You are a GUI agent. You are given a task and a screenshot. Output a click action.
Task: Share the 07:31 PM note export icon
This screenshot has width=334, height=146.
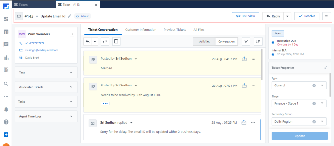pyautogui.click(x=244, y=86)
